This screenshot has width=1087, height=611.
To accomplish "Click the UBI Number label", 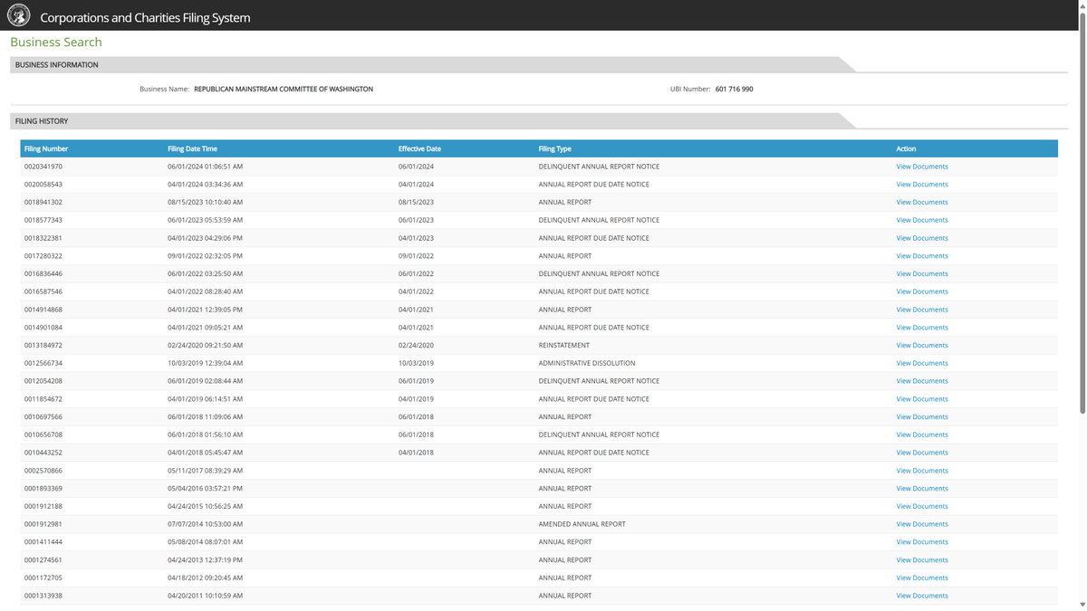I will coord(690,90).
